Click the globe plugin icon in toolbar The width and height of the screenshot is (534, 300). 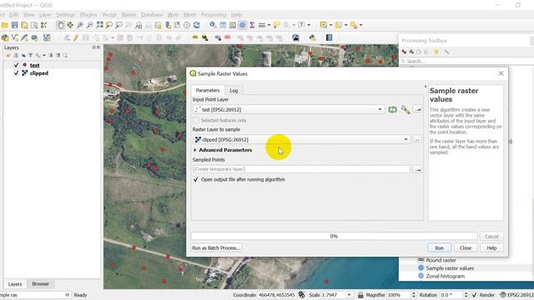295,37
